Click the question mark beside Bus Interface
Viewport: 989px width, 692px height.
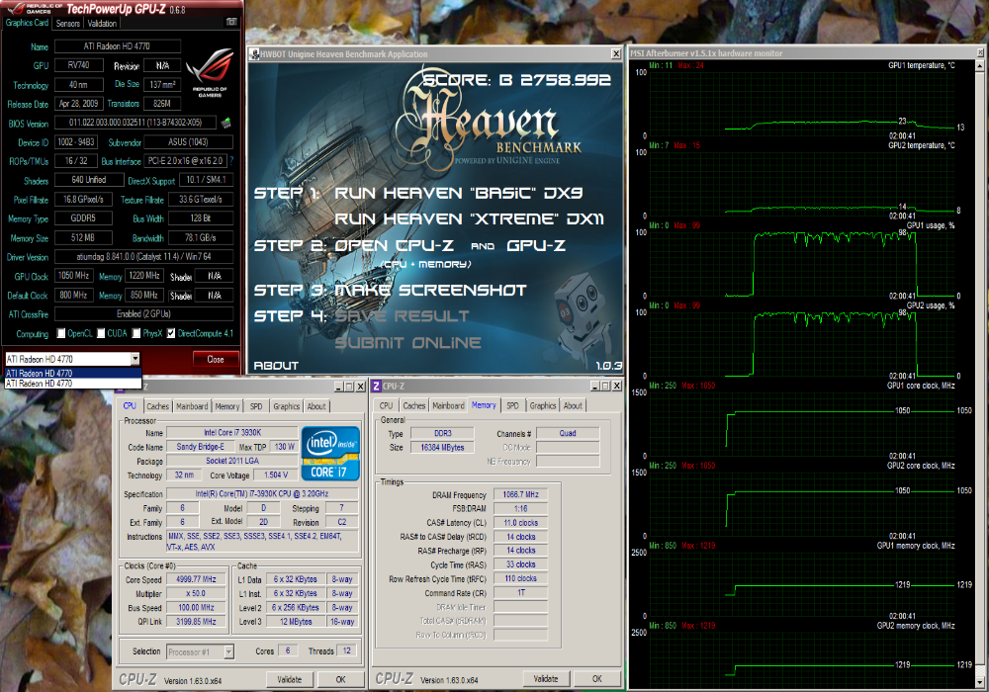[x=231, y=161]
